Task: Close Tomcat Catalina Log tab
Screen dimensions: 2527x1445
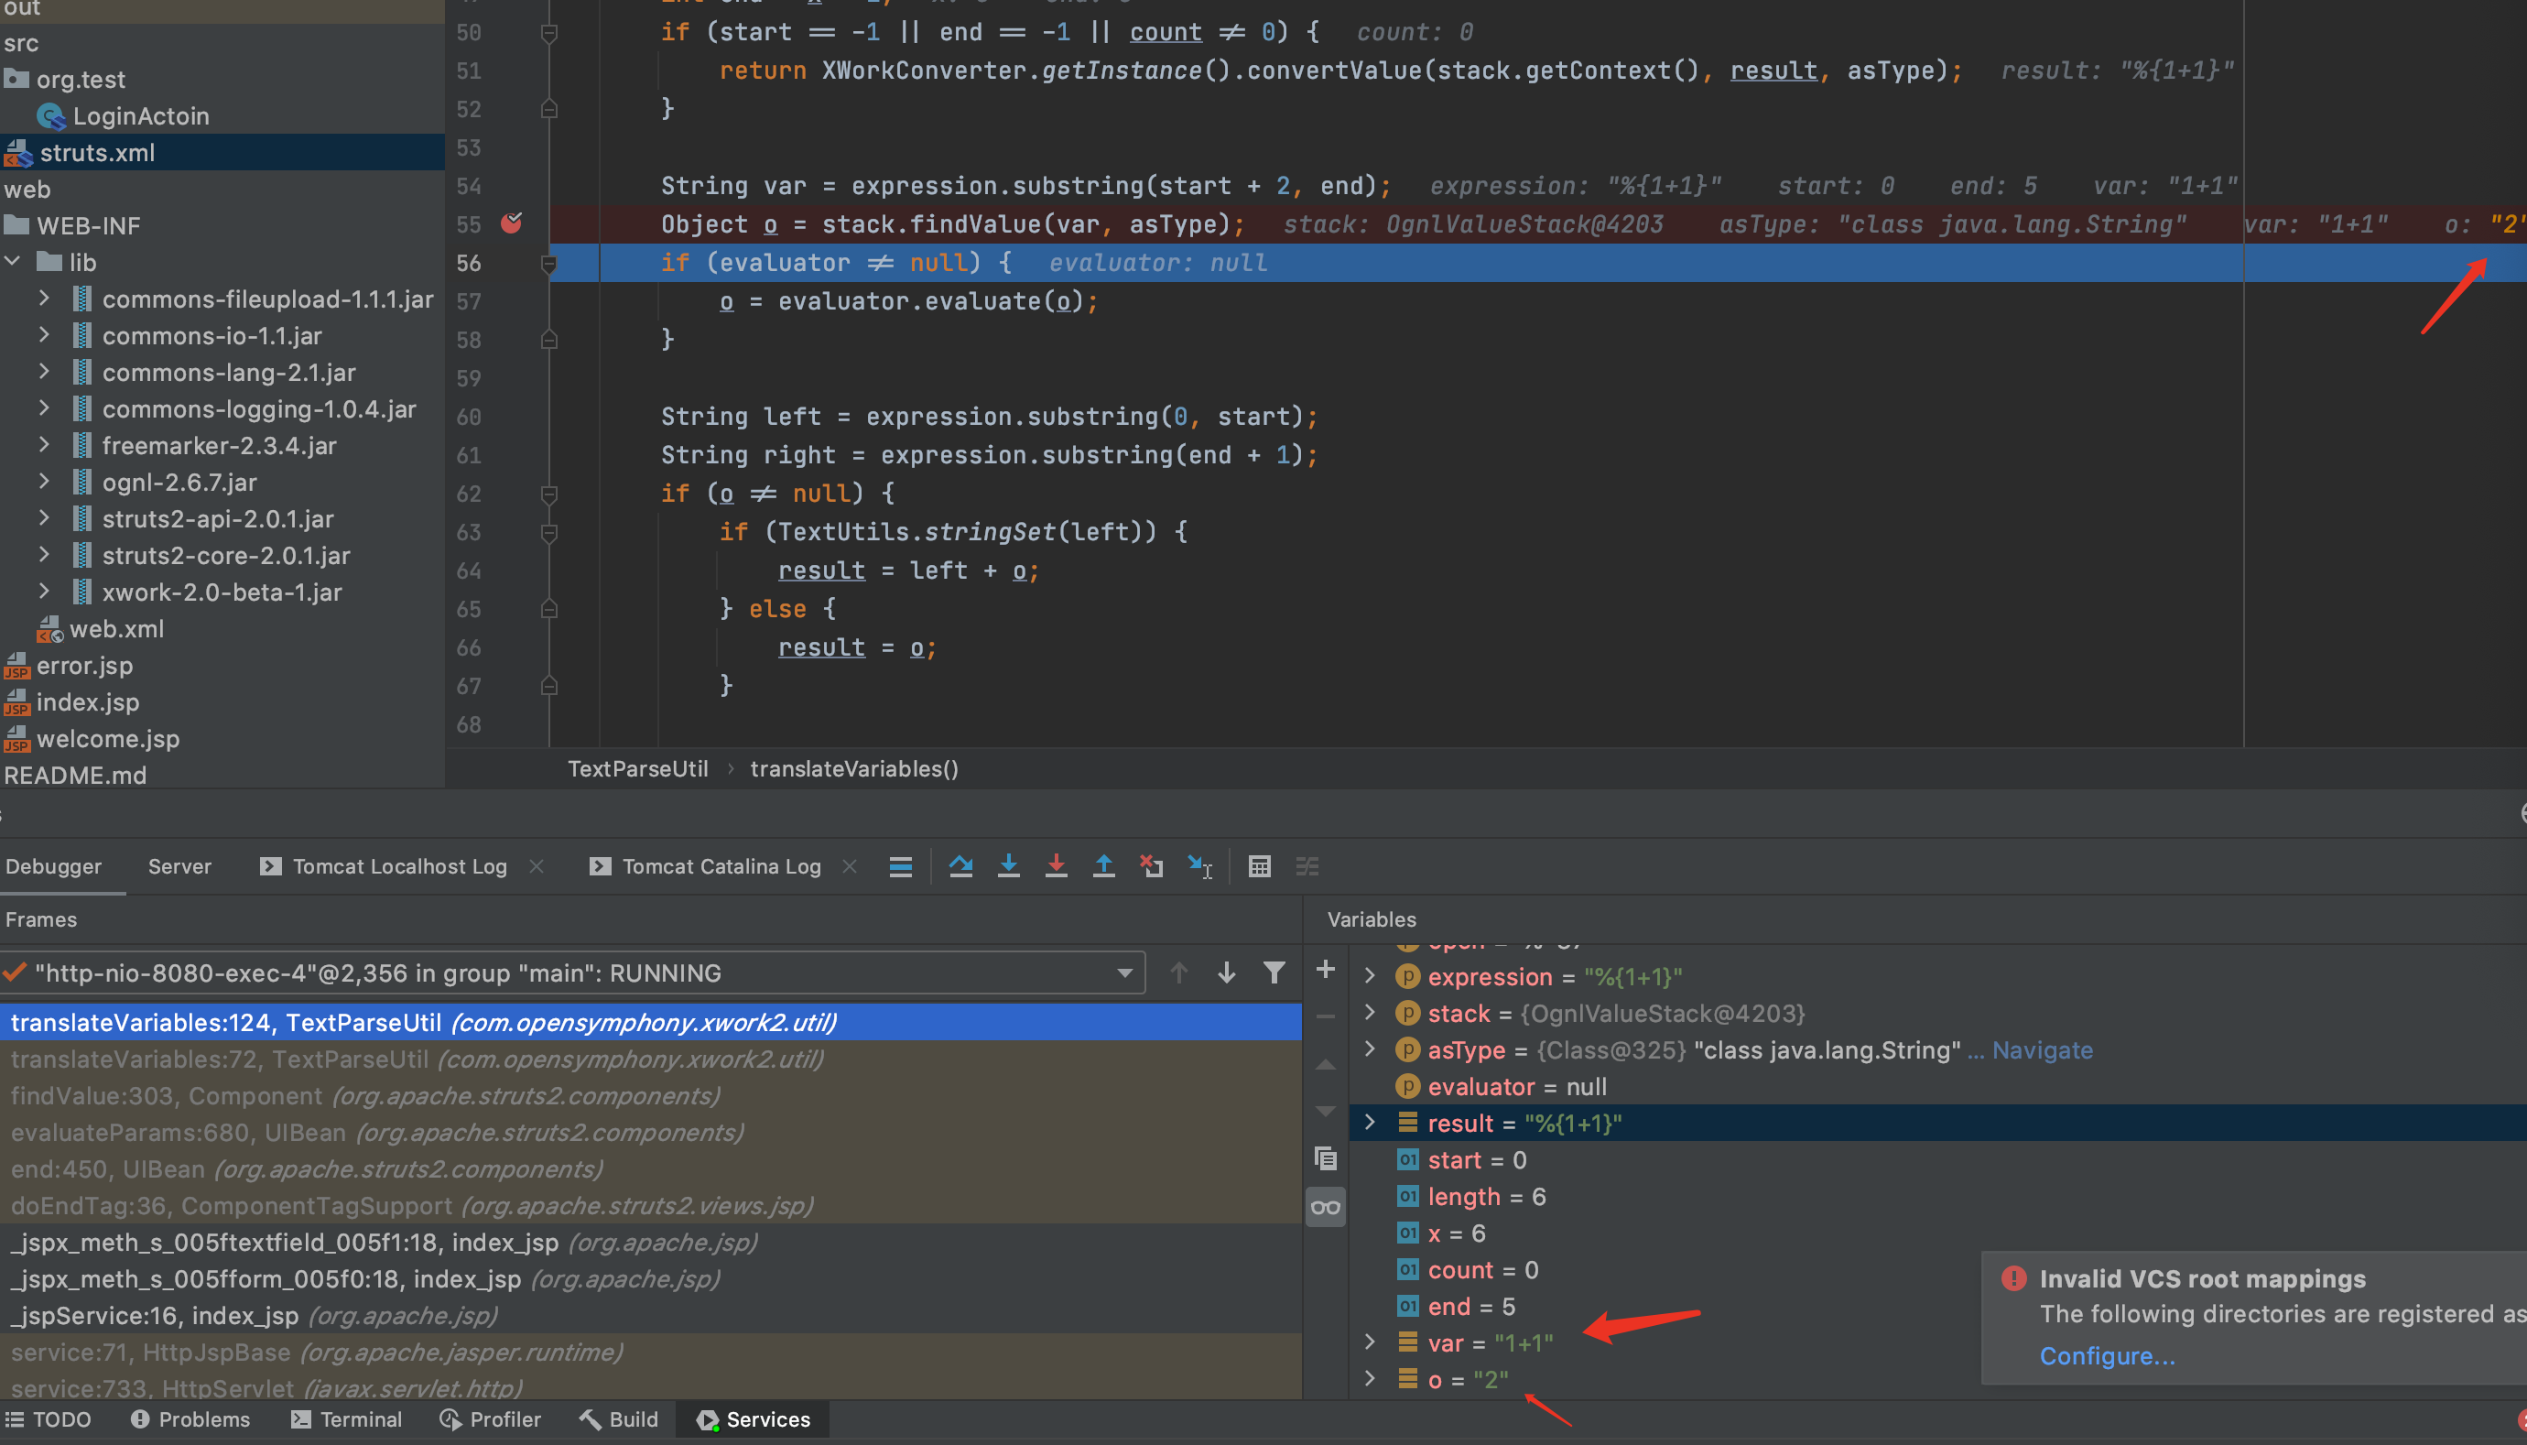Action: [x=850, y=865]
